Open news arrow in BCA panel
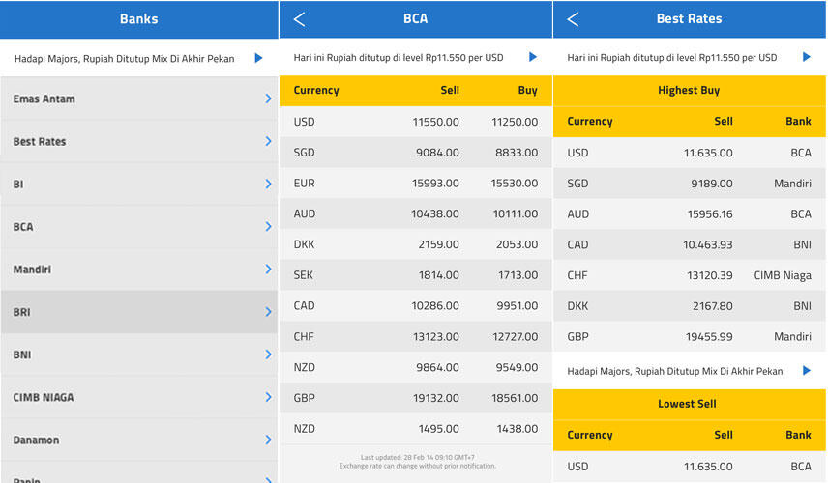 pyautogui.click(x=533, y=57)
